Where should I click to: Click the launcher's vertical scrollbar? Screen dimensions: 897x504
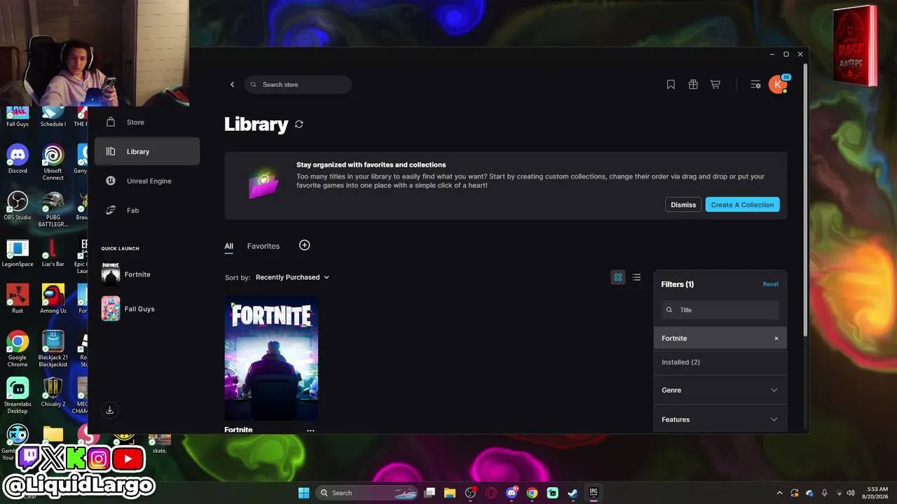tap(805, 199)
